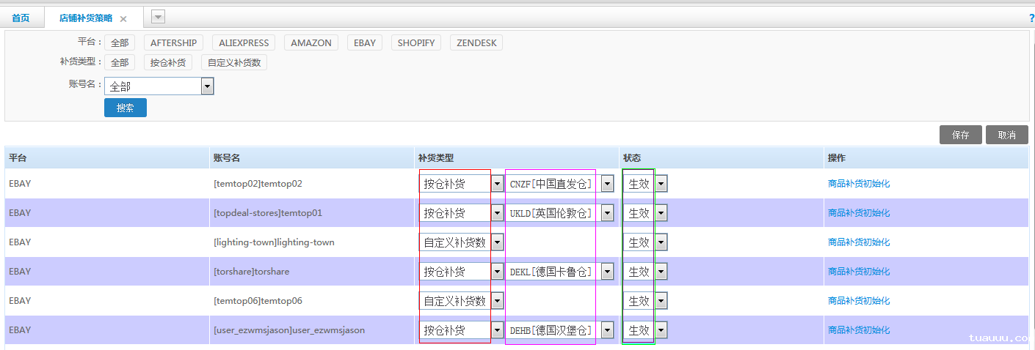
Task: Filter platform by SHOPIFY
Action: [416, 43]
